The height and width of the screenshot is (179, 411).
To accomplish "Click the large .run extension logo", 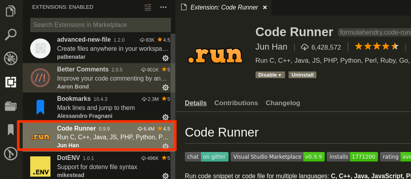I will [215, 56].
